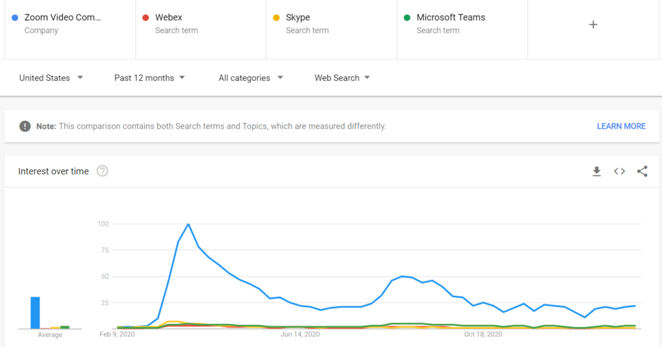Change the Web Search type dropdown
662x347 pixels.
click(342, 78)
